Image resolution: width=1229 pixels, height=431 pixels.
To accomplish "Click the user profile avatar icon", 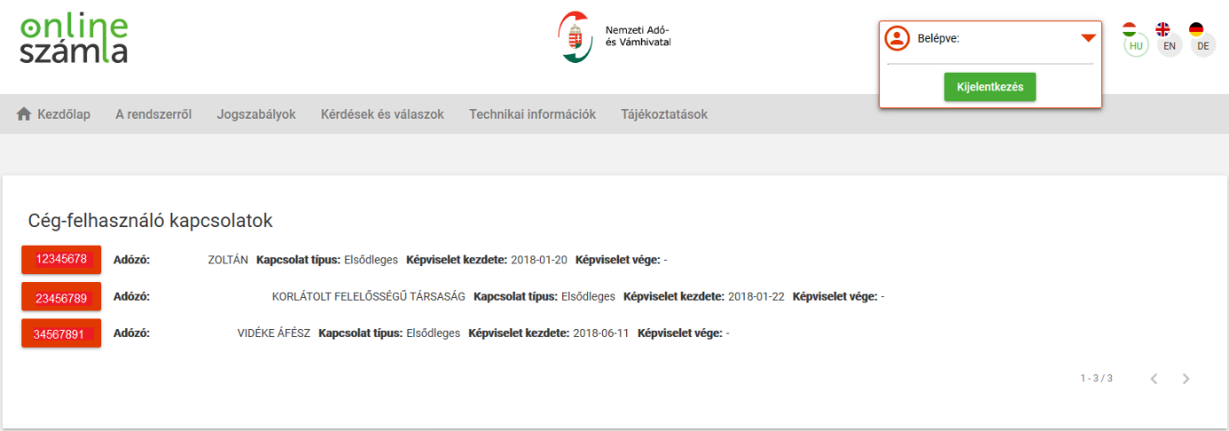I will pyautogui.click(x=898, y=38).
